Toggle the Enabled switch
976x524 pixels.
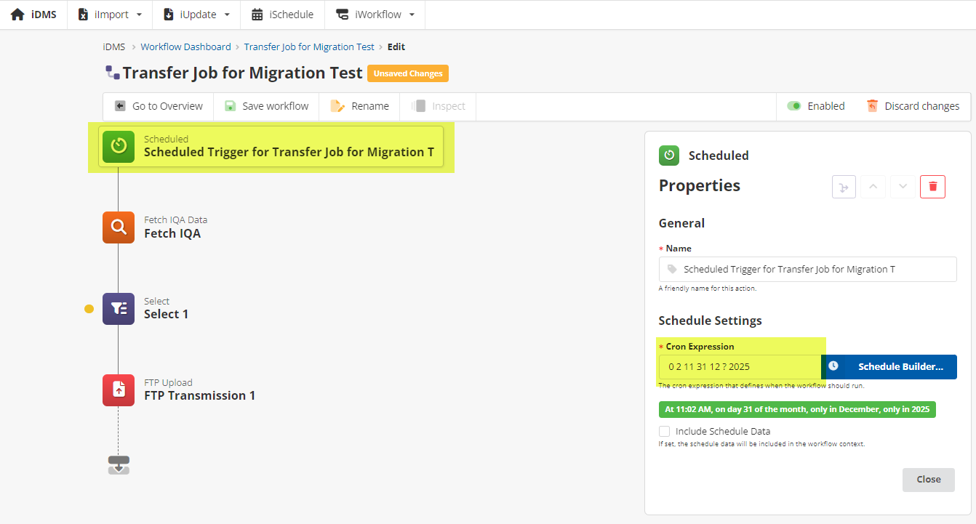794,106
